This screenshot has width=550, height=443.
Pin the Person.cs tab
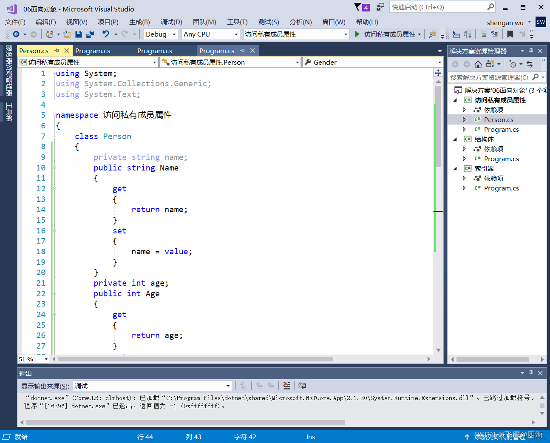[57, 51]
